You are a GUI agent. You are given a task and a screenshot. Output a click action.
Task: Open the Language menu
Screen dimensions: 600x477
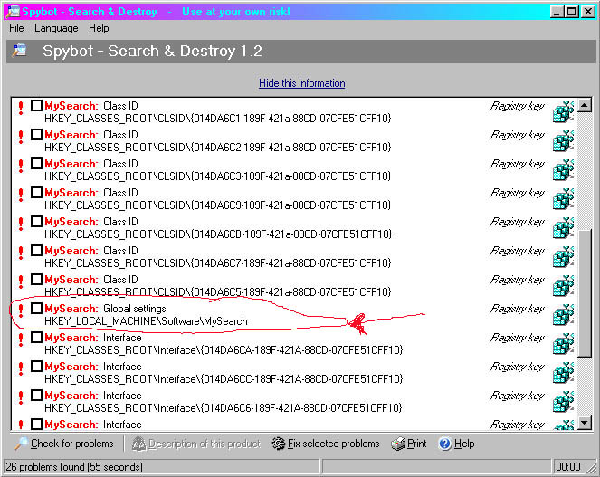click(56, 28)
